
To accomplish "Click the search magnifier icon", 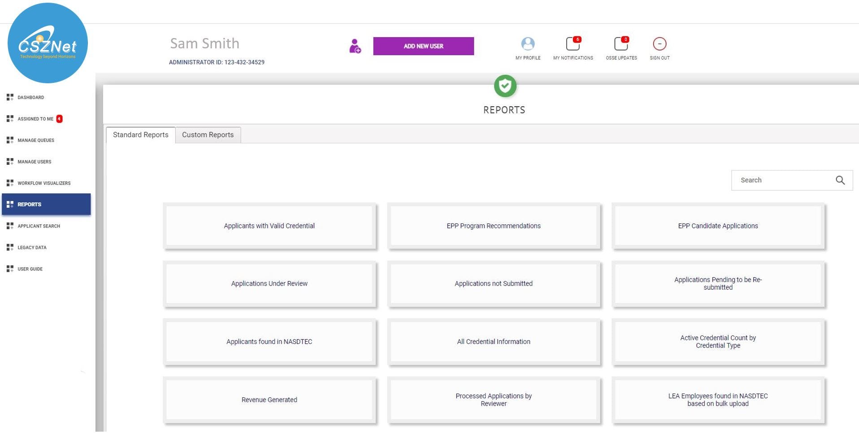I will 840,180.
